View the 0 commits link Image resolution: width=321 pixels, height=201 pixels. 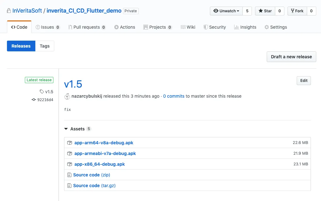174,96
